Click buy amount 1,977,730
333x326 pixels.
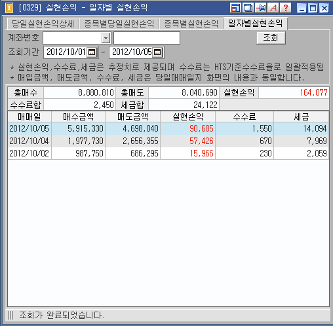coord(85,141)
